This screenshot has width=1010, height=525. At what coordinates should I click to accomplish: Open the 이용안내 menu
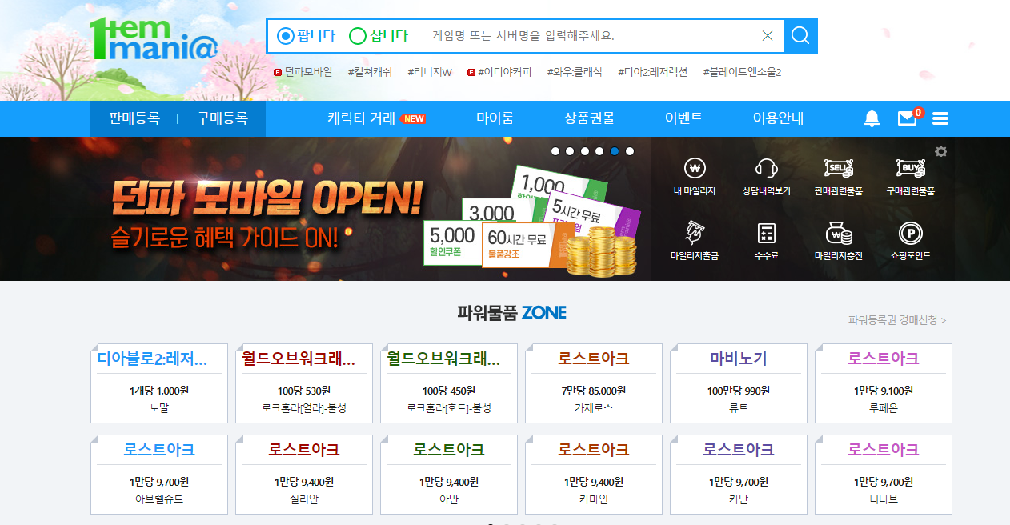point(778,118)
